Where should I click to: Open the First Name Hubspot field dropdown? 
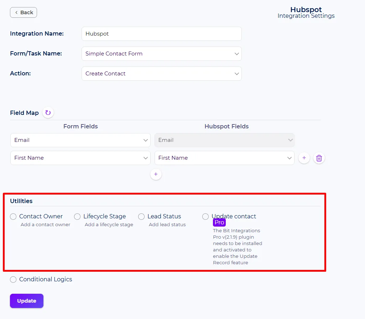point(224,158)
